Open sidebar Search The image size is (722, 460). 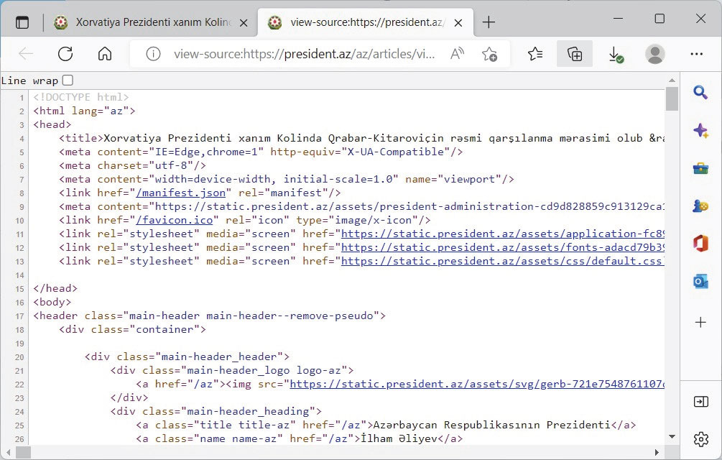click(700, 93)
